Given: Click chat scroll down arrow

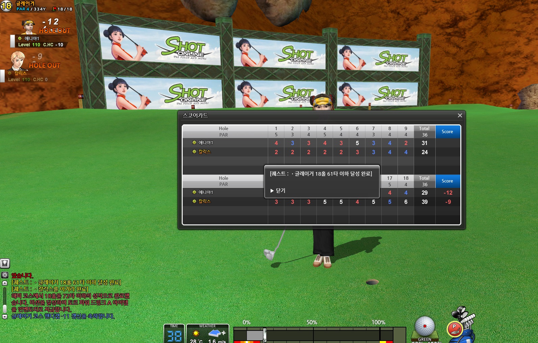Looking at the screenshot, I should tap(5, 317).
